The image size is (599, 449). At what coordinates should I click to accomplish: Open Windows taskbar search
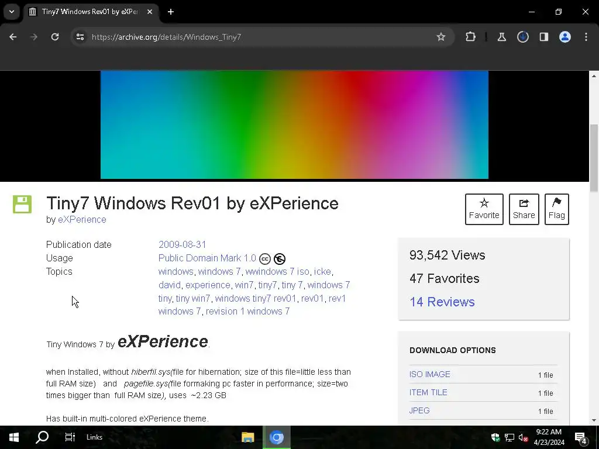click(x=42, y=437)
